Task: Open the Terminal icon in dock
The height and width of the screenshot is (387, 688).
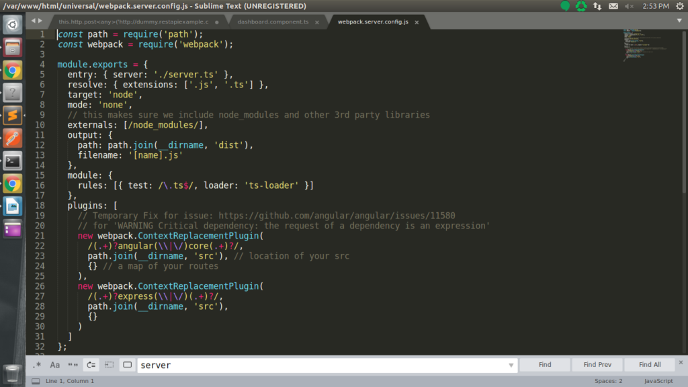Action: point(12,161)
